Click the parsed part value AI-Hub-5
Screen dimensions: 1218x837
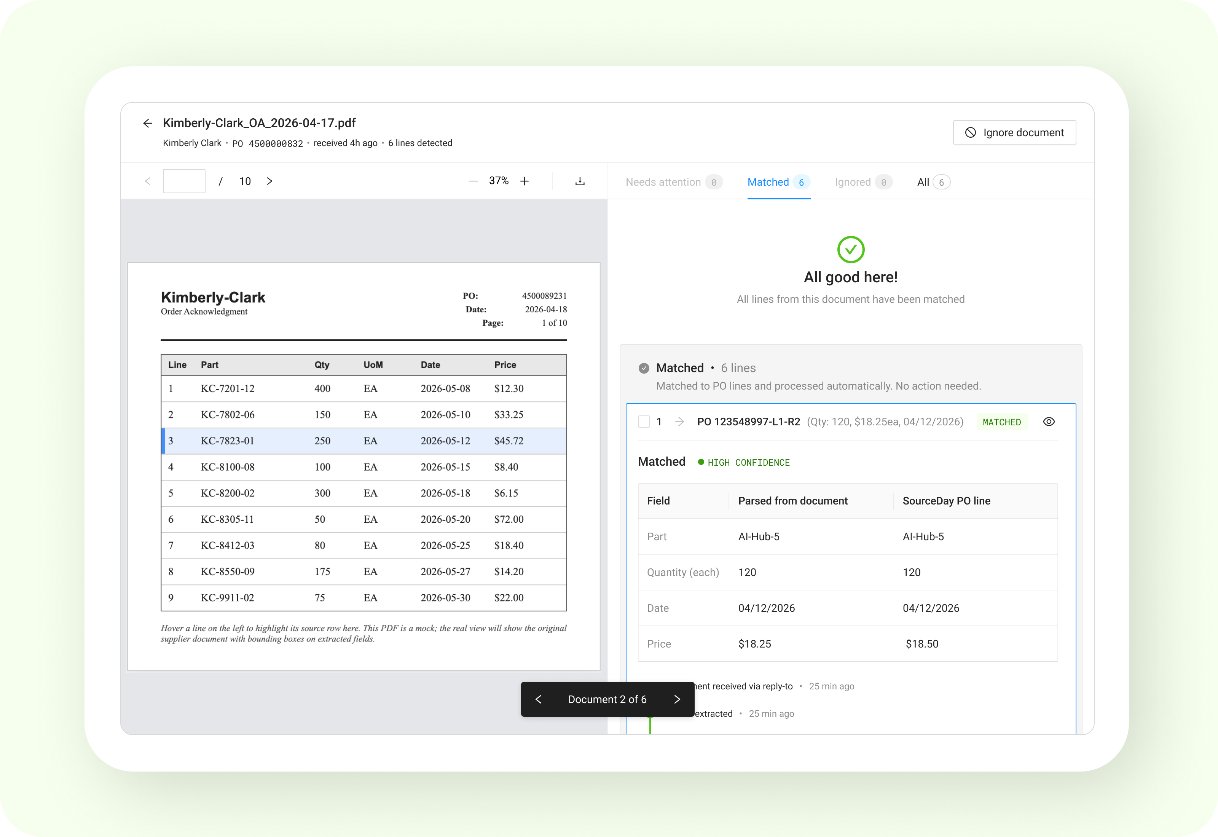pyautogui.click(x=759, y=536)
